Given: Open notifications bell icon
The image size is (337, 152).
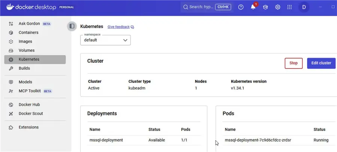Looking at the screenshot, I should pos(253,7).
